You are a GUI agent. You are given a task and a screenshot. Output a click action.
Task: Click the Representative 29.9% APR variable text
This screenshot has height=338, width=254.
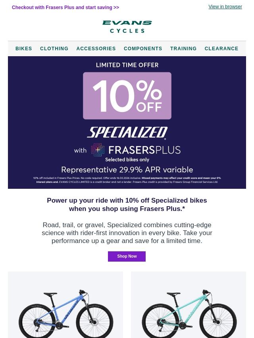[127, 170]
